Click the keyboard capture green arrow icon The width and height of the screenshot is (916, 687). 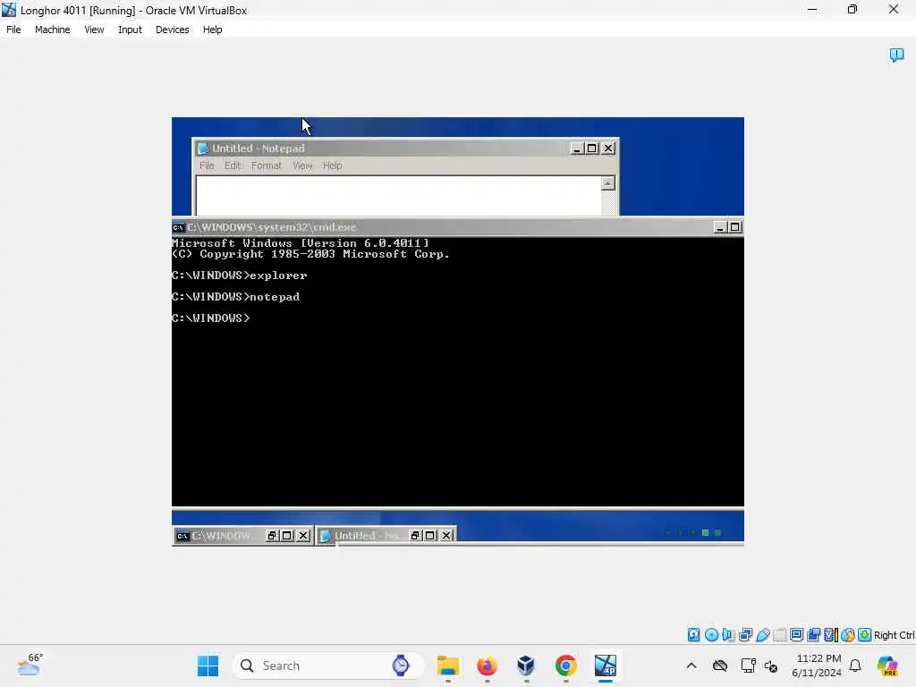[x=865, y=635]
